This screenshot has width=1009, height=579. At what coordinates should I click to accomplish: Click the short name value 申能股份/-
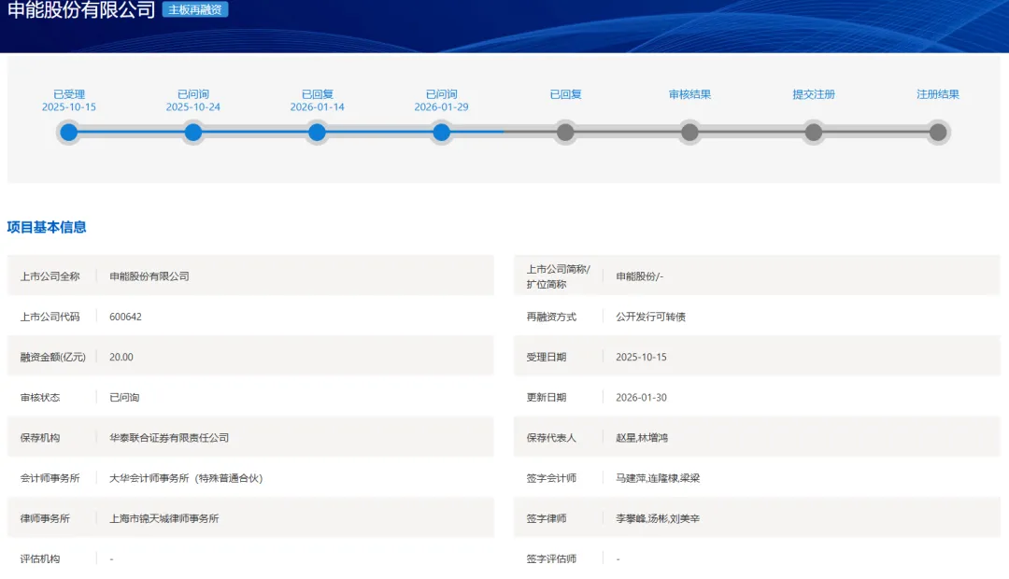(639, 276)
